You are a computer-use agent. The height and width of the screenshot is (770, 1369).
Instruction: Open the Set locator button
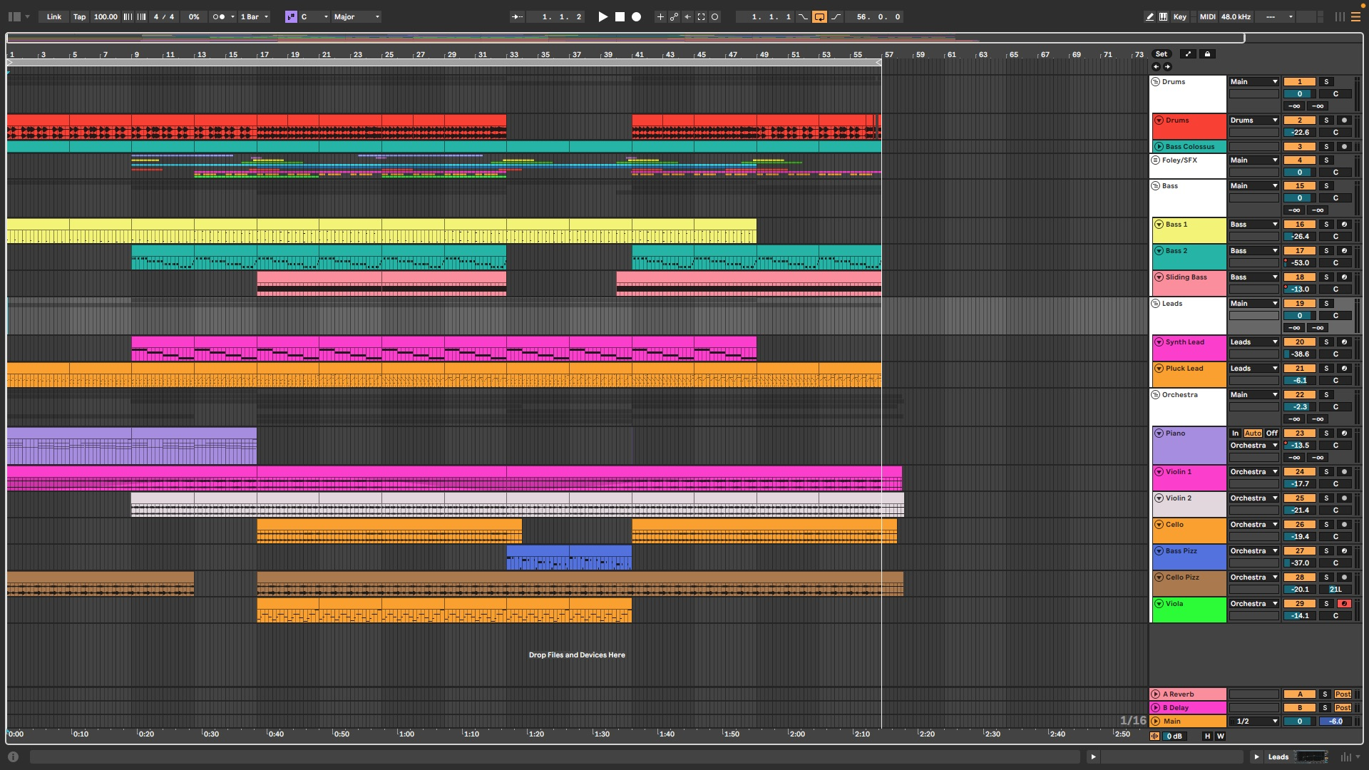pos(1162,54)
